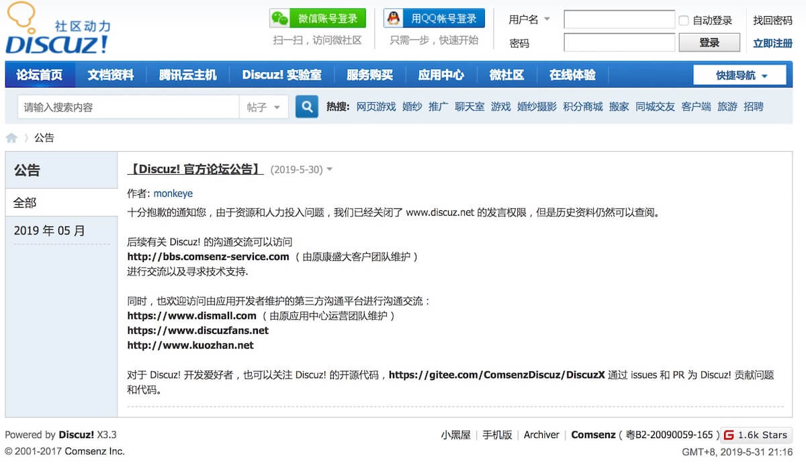Image resolution: width=806 pixels, height=467 pixels.
Task: Focus the username input field
Action: tap(619, 19)
